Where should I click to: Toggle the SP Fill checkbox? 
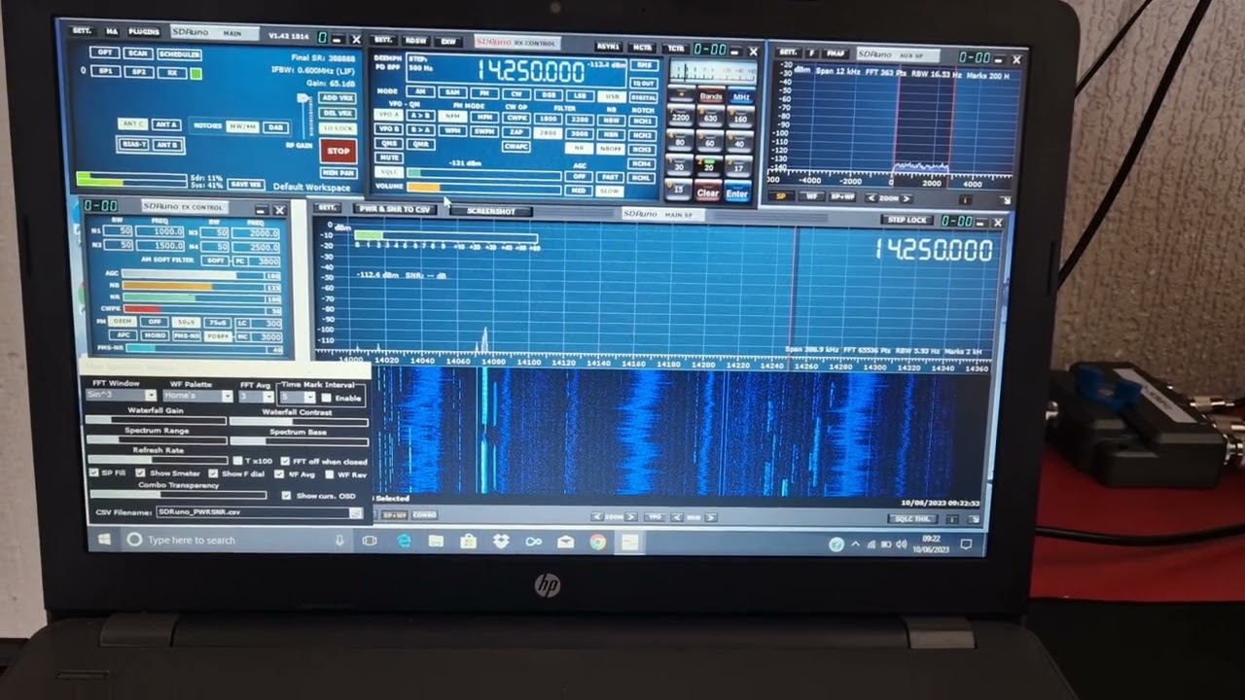tap(93, 473)
